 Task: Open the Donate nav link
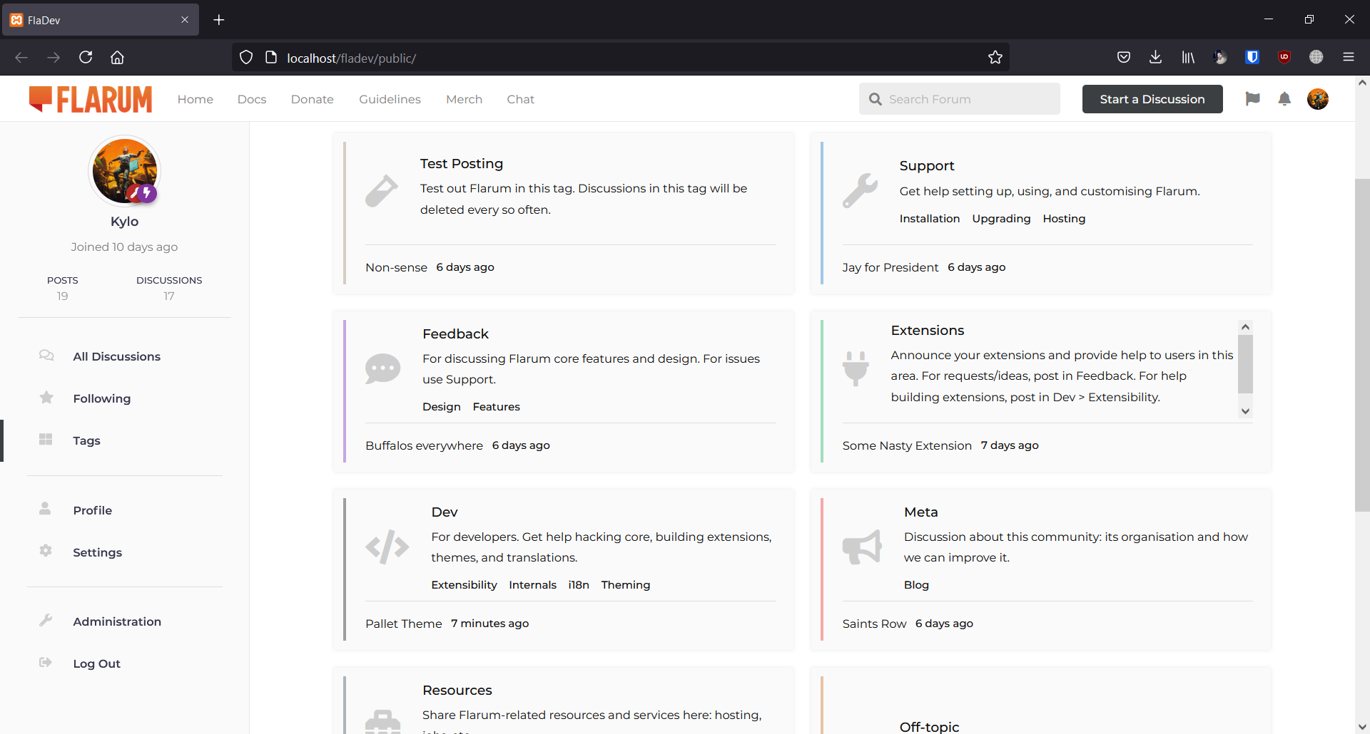coord(313,99)
